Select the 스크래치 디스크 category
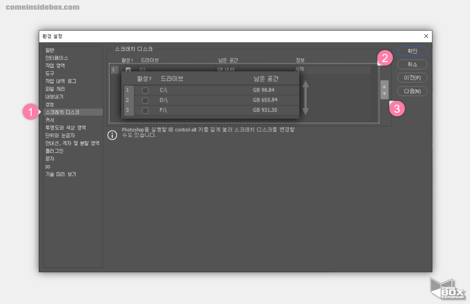This screenshot has width=470, height=304. (62, 112)
